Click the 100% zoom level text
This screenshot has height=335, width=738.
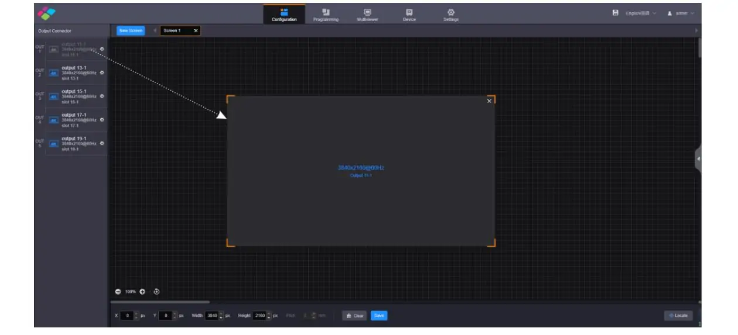coord(130,291)
